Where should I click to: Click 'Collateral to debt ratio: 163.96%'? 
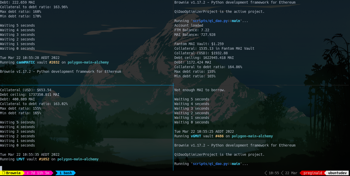pos(34,7)
